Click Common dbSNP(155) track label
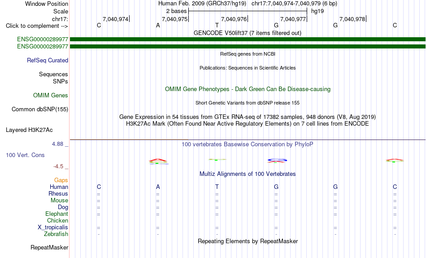The height and width of the screenshot is (258, 426). pos(40,109)
